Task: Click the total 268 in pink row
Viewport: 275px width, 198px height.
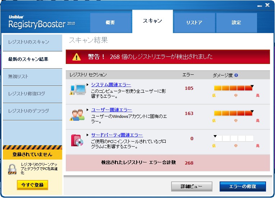Action: click(x=189, y=163)
